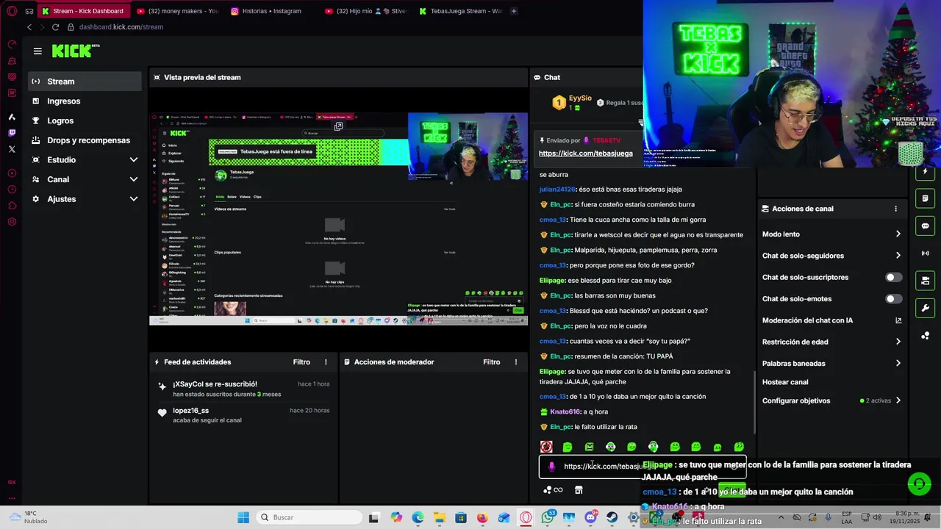Select Drops y recompensas in the sidebar
The image size is (941, 529).
[x=85, y=140]
